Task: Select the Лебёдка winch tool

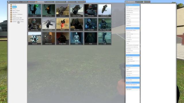Action: coord(133,25)
